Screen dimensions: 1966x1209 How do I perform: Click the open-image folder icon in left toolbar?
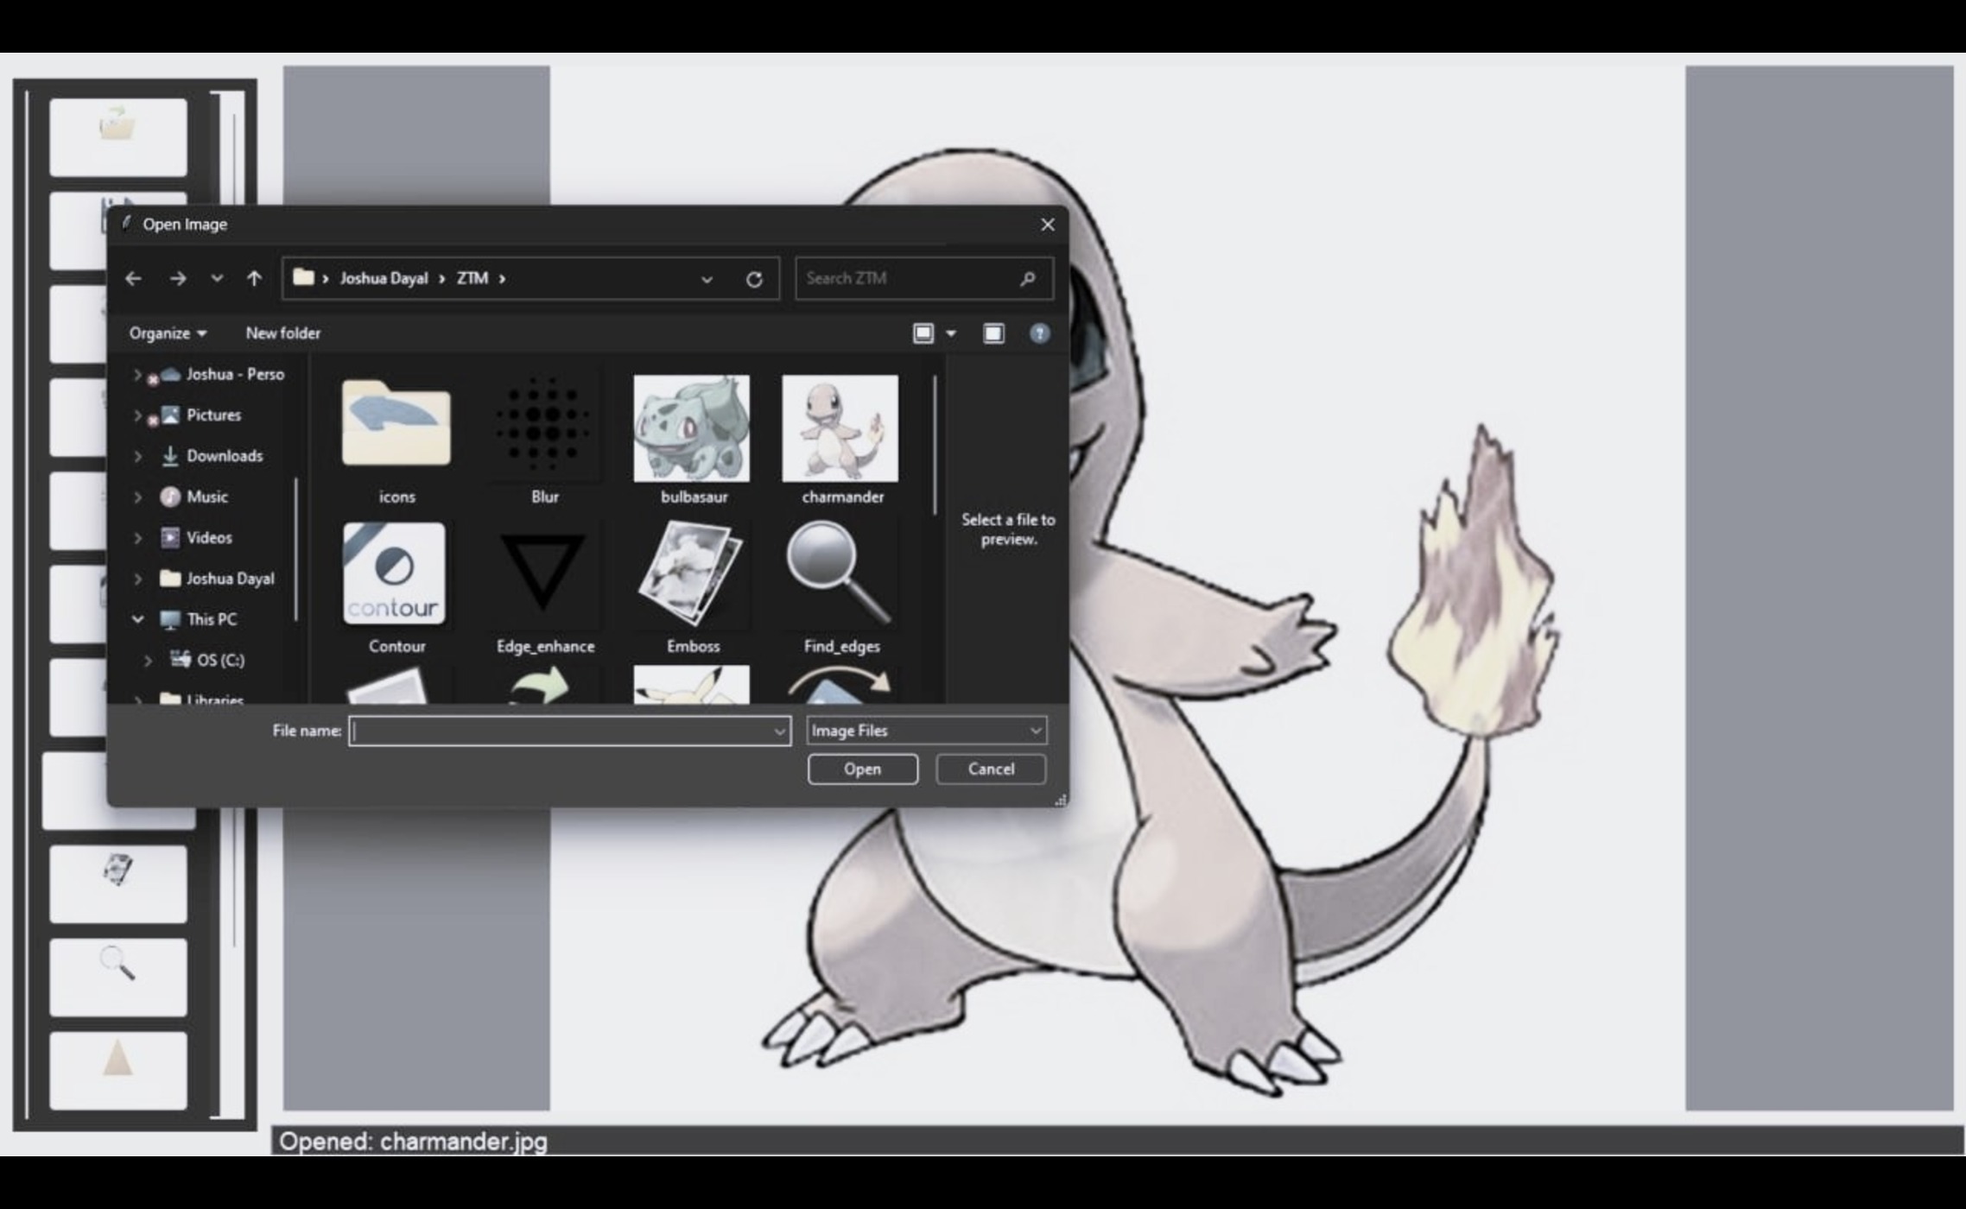click(x=118, y=136)
